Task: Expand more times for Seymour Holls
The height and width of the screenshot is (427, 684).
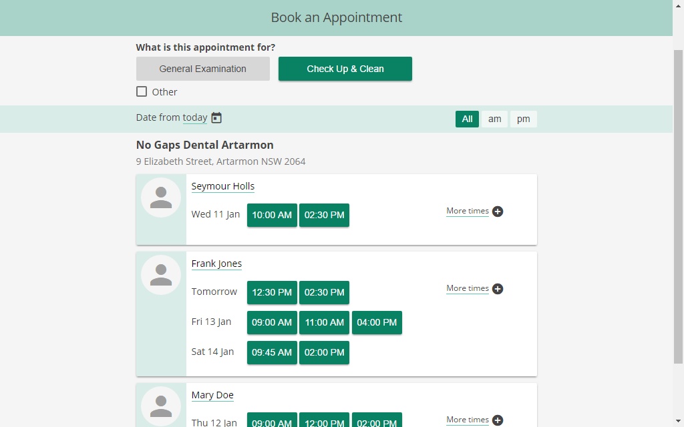Action: (497, 211)
